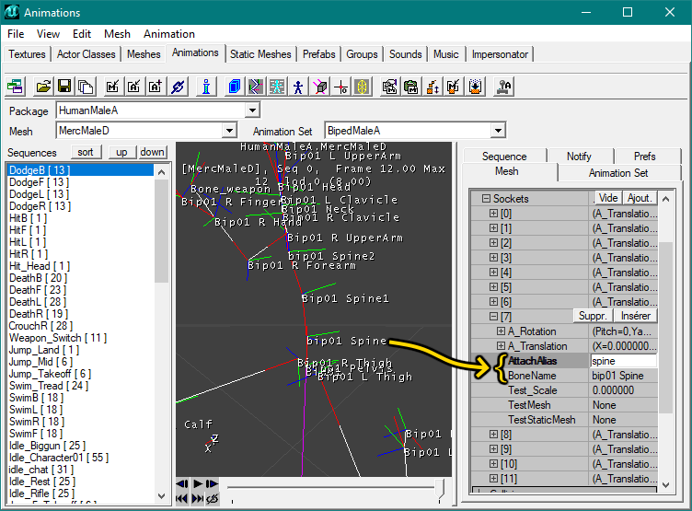Image resolution: width=692 pixels, height=511 pixels.
Task: Open the Animation menu
Action: coord(169,34)
